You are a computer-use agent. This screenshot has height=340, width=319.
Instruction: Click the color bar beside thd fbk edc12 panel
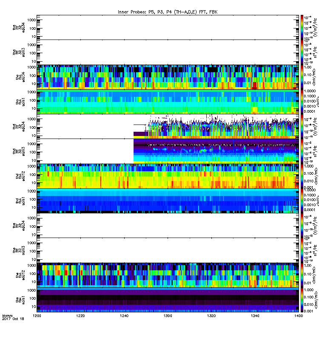tap(302, 176)
